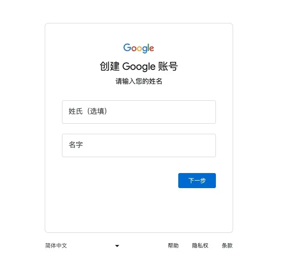Focus the 名字 first name field

pos(138,145)
